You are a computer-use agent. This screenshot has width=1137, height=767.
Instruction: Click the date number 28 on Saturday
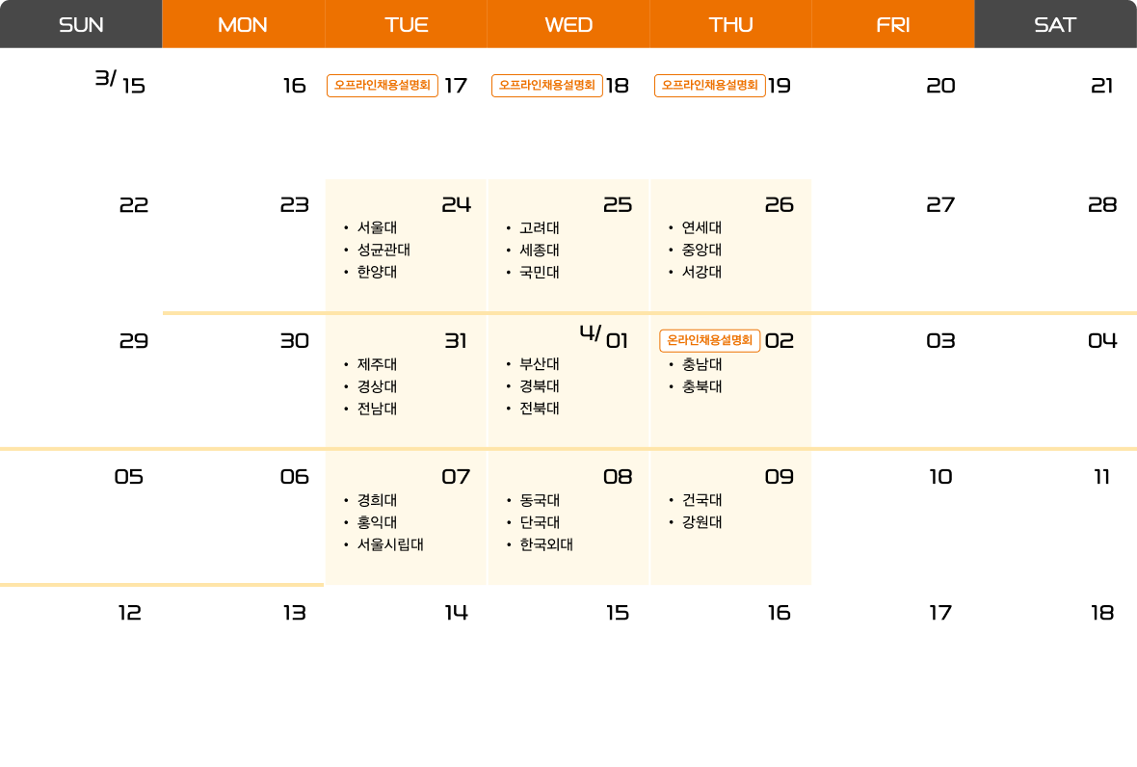pos(1102,204)
